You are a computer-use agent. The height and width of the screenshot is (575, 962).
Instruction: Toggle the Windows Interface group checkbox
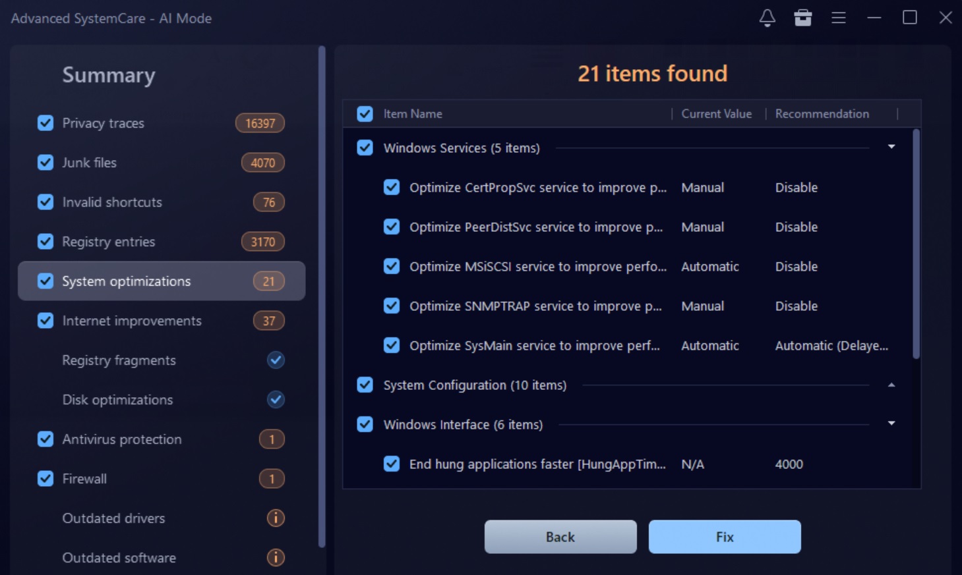tap(365, 425)
